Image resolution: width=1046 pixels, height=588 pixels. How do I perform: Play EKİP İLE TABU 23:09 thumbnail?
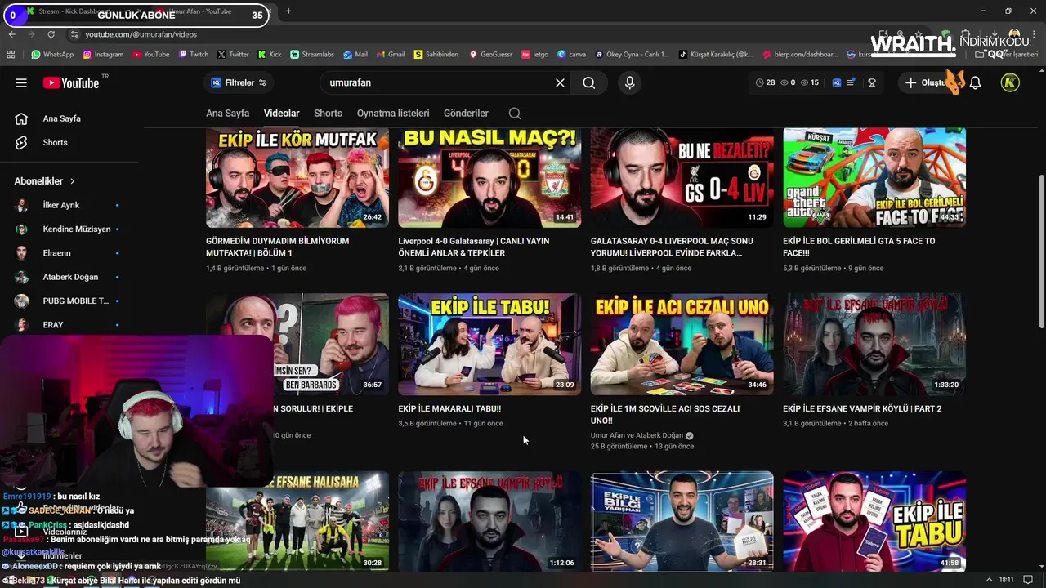[x=489, y=344]
